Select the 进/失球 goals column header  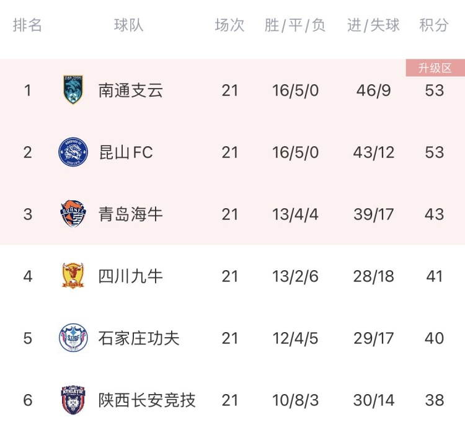(x=373, y=25)
